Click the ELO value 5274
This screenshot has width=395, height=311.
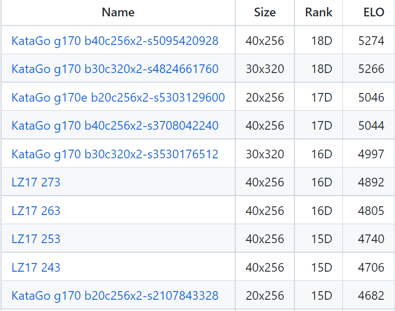tap(371, 40)
